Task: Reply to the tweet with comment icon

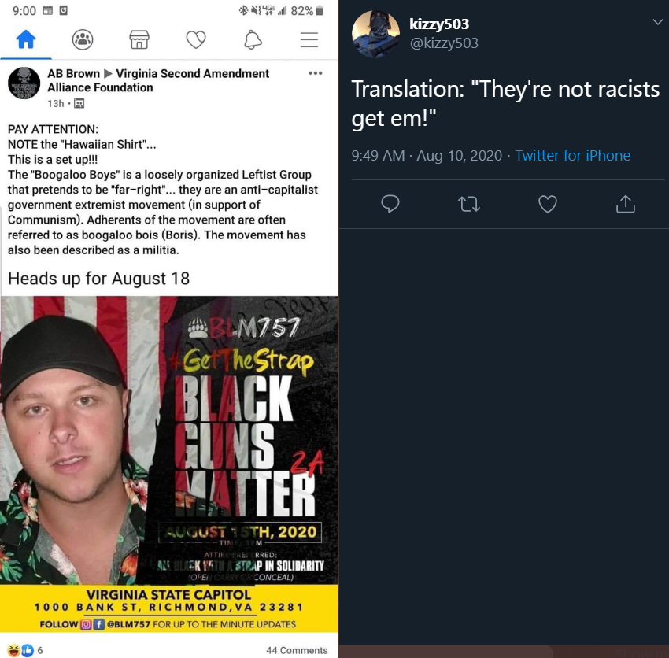Action: point(390,204)
